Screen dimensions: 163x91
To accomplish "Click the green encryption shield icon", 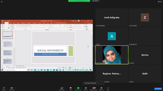I will (2, 2).
